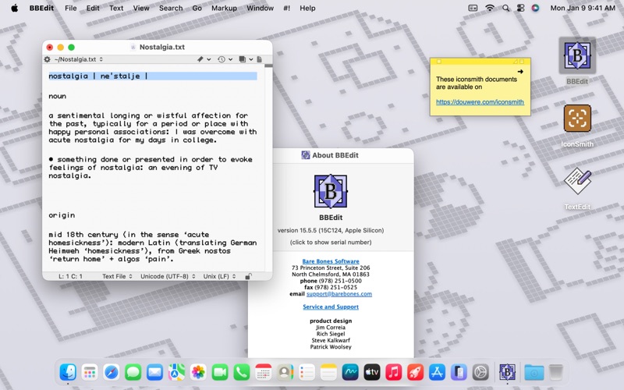
Task: Open Control Center in the menu bar
Action: tap(520, 8)
